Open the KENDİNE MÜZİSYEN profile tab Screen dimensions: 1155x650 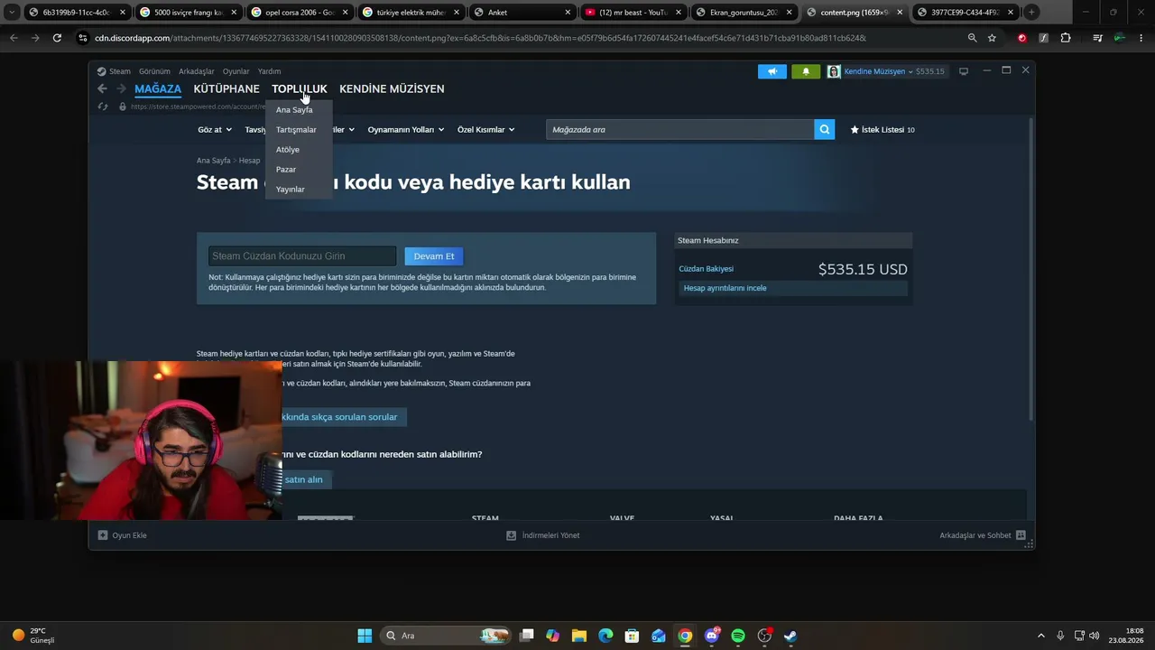pos(392,88)
